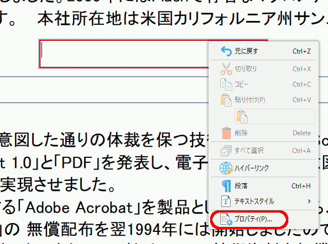This screenshot has height=244, width=328.
Task: Open プロパティ(P)... from the context menu
Action: (x=264, y=219)
